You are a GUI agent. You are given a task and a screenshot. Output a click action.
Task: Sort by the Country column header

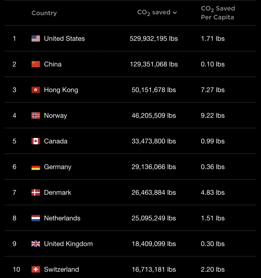[44, 13]
